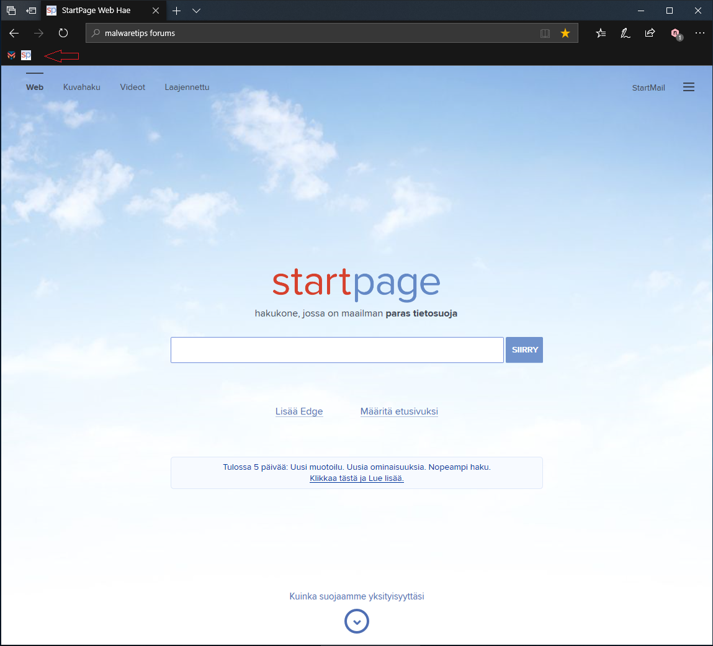Add notes with the pen icon
Screen dimensions: 713x646
click(x=626, y=33)
